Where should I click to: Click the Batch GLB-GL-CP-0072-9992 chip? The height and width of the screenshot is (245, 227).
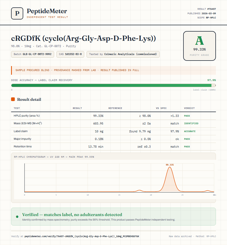coord(33,54)
